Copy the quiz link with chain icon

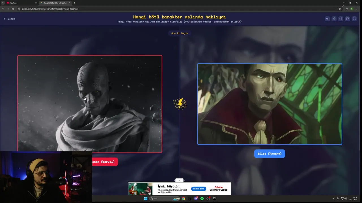[x=334, y=19]
